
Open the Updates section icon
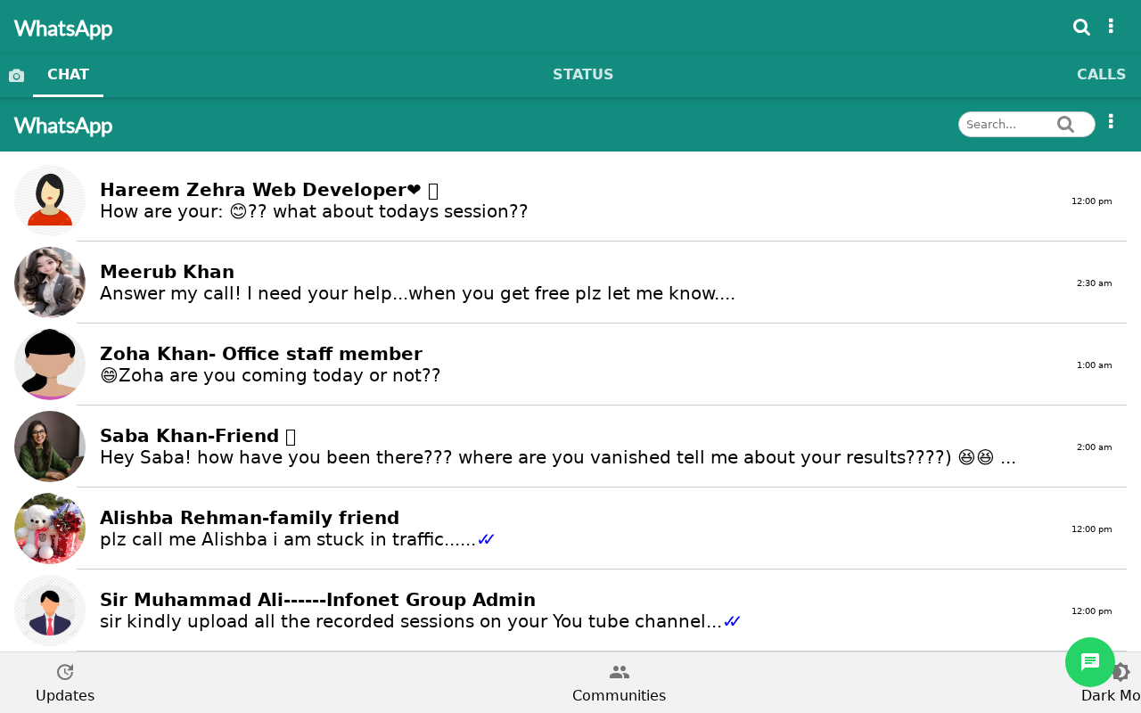pos(65,673)
